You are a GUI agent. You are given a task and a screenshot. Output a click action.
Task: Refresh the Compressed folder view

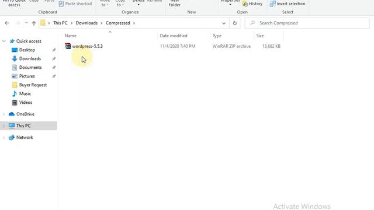coord(235,23)
